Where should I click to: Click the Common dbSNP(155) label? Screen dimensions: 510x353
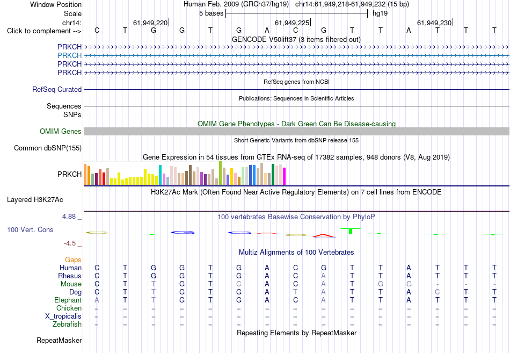coord(47,148)
